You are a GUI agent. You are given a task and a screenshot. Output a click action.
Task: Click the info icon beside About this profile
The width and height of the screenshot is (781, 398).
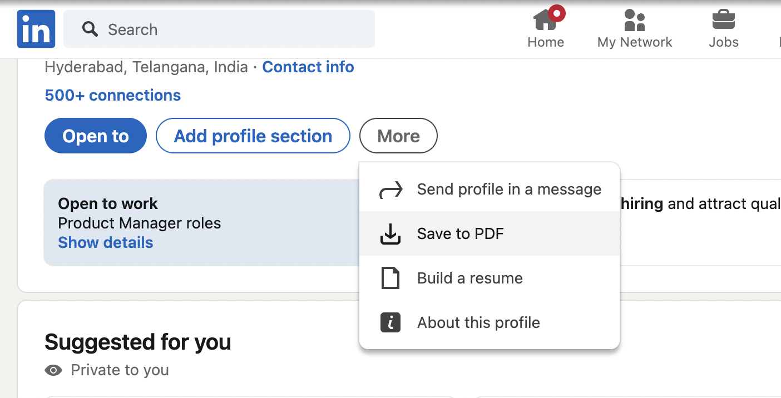coord(390,322)
